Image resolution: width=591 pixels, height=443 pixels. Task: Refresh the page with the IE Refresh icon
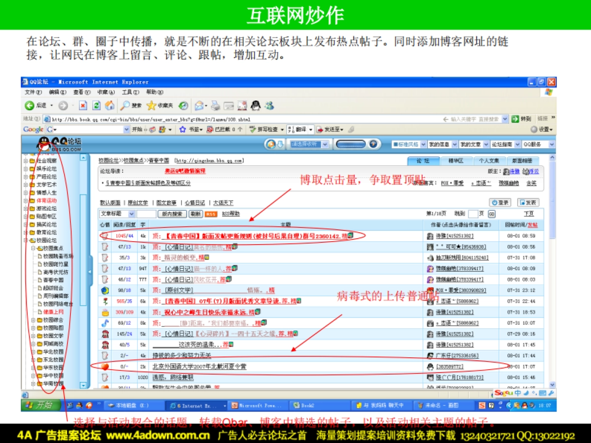97,105
